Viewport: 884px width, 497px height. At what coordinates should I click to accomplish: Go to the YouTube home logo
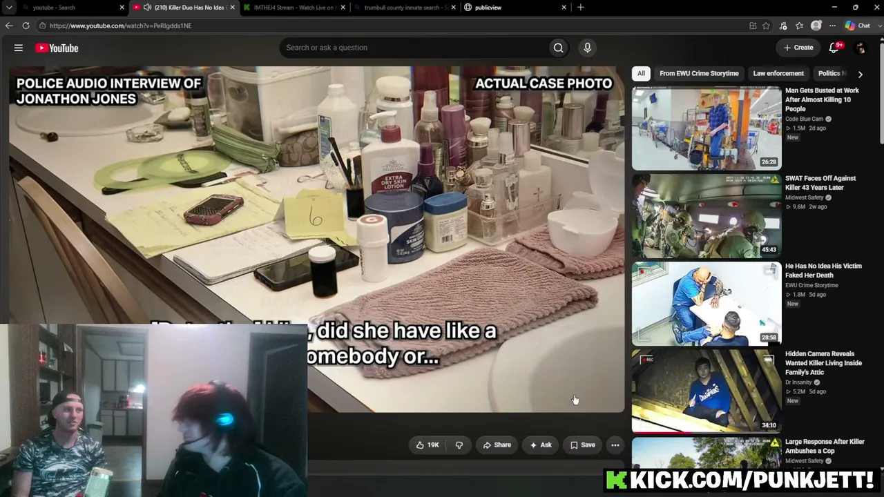(57, 48)
